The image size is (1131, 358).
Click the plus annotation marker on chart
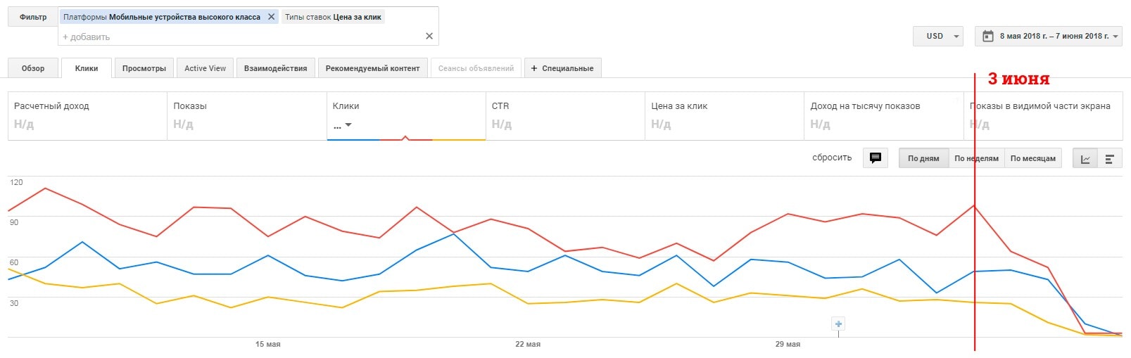pos(838,324)
